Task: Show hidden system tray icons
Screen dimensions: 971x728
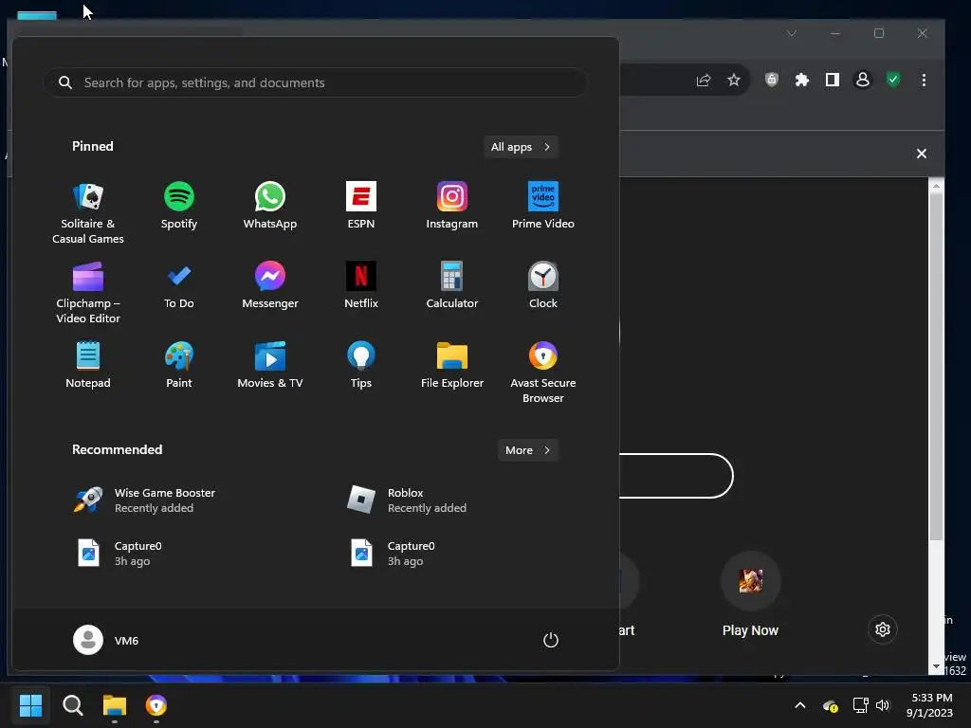Action: 800,705
